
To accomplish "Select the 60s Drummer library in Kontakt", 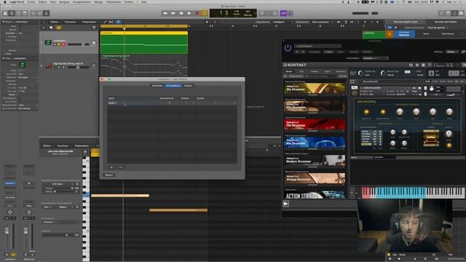I will click(x=315, y=106).
